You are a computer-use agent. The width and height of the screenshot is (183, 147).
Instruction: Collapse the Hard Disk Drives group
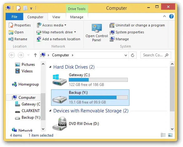point(50,67)
